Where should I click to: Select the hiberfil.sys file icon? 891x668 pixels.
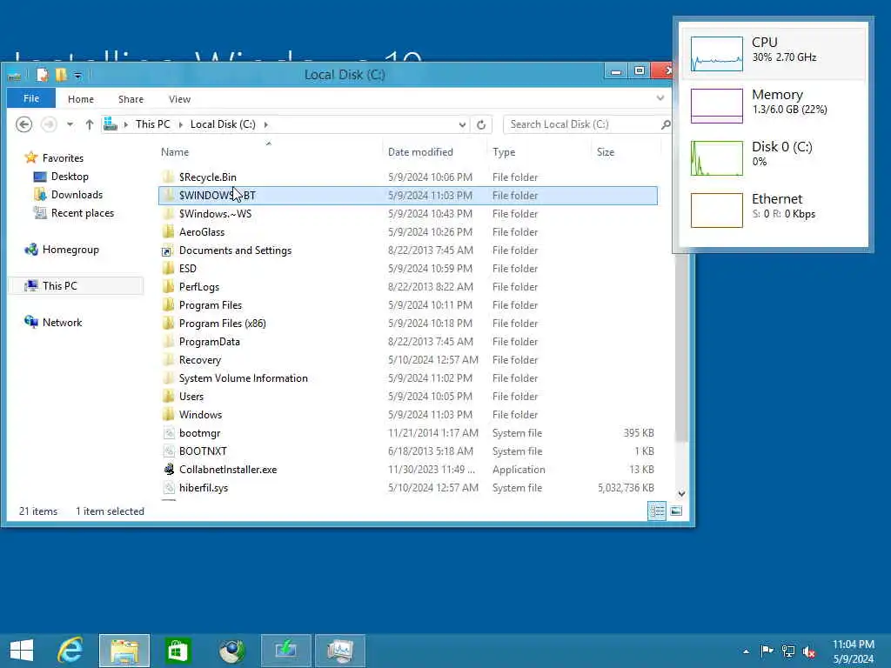click(168, 487)
